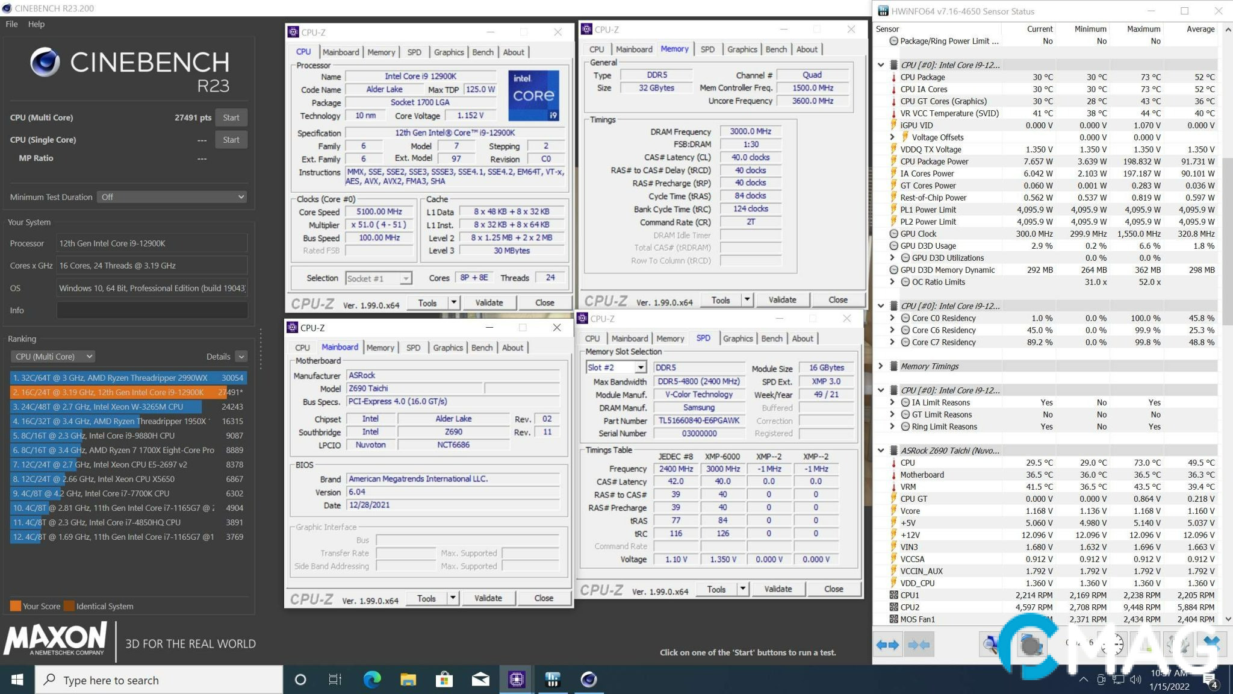
Task: Open the Slot #2 memory slot dropdown
Action: click(x=641, y=367)
